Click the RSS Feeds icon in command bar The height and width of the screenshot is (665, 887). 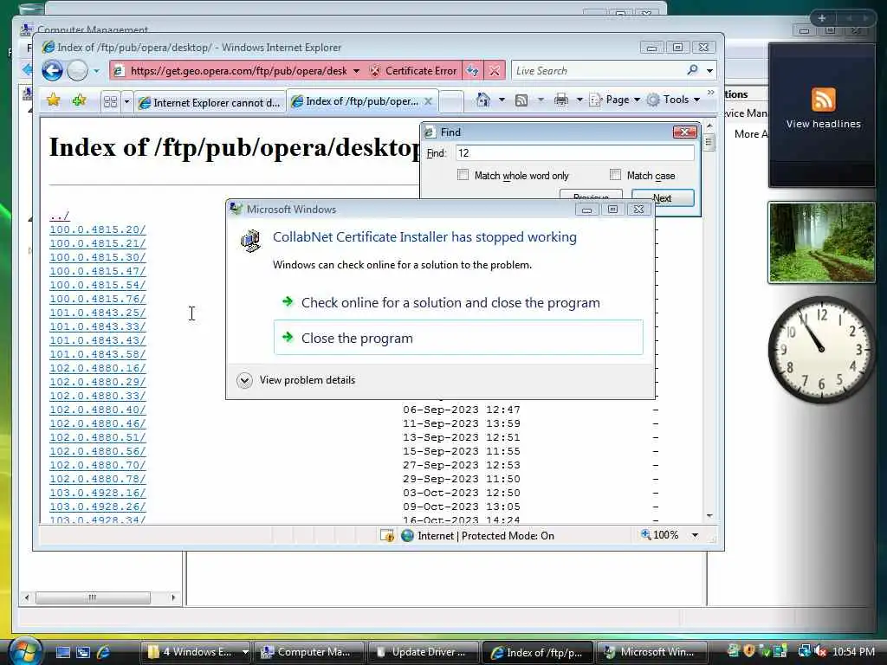click(x=521, y=100)
